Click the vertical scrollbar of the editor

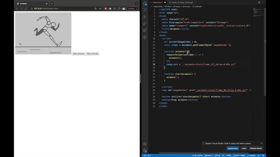(x=265, y=51)
